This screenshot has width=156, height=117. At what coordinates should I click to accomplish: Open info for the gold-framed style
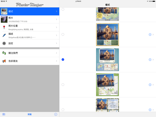[150, 34]
